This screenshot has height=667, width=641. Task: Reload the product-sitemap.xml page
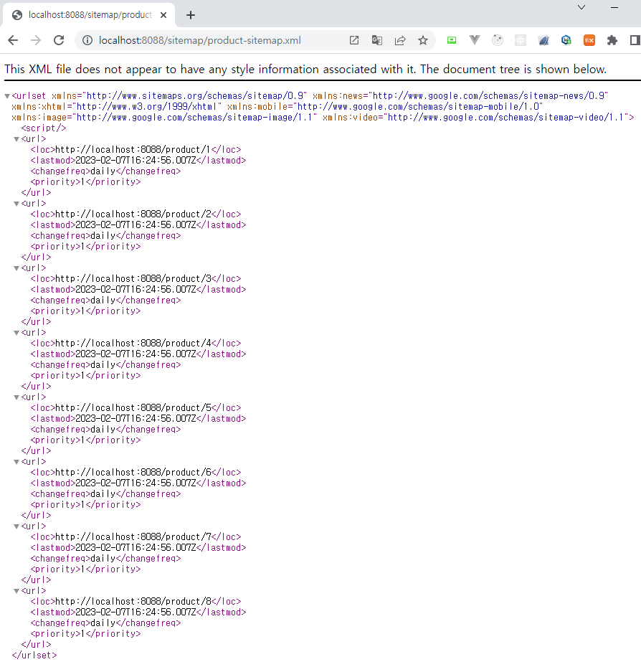(59, 40)
